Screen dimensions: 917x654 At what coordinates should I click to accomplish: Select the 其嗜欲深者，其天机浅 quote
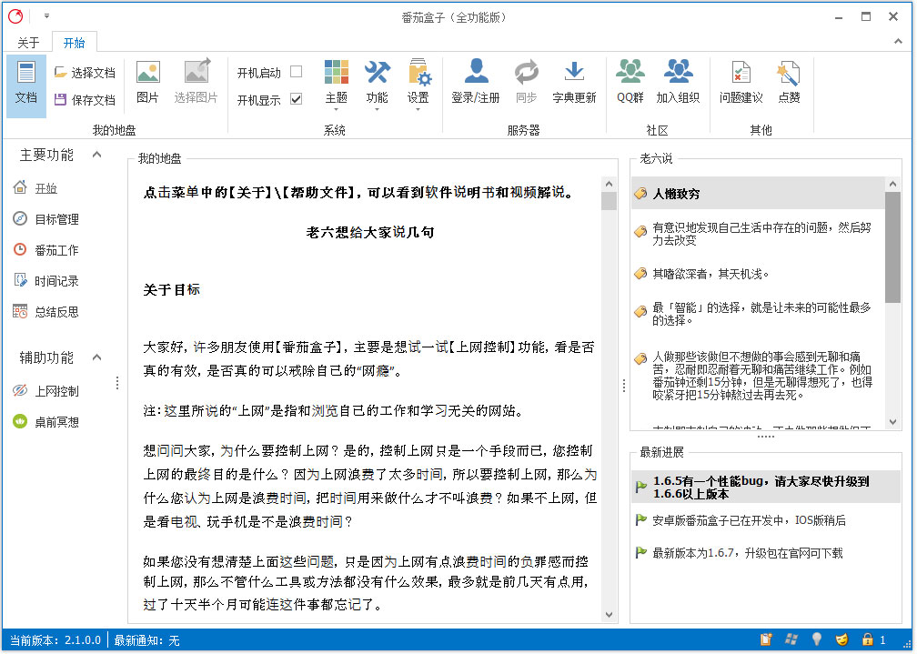point(758,274)
